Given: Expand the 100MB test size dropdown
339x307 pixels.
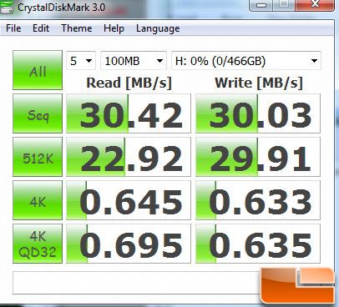Looking at the screenshot, I should click(134, 61).
